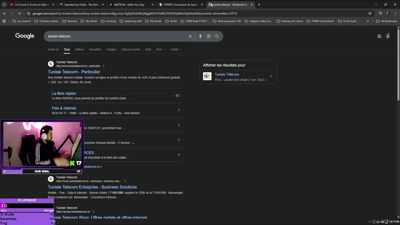Open the three-dot menu beside the business-solu... result URL
Image resolution: width=400 pixels, height=225 pixels.
[x=125, y=181]
